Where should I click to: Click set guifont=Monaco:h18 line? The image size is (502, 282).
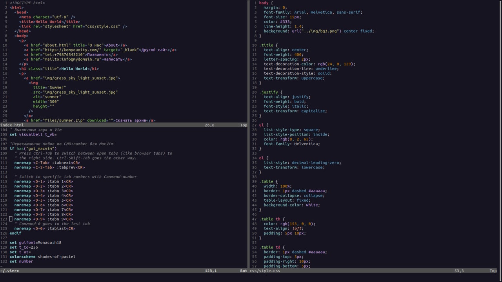35,242
